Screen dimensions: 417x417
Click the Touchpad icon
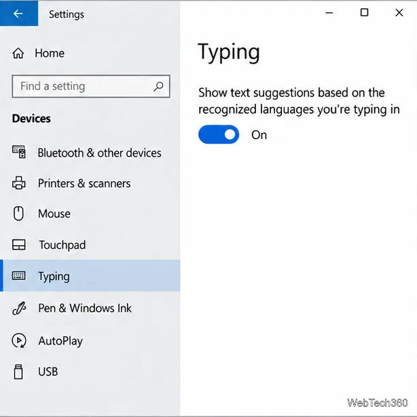(18, 245)
